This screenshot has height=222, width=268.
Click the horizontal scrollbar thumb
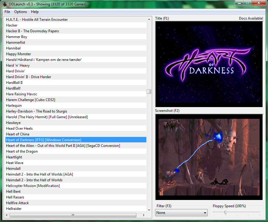tap(73, 215)
